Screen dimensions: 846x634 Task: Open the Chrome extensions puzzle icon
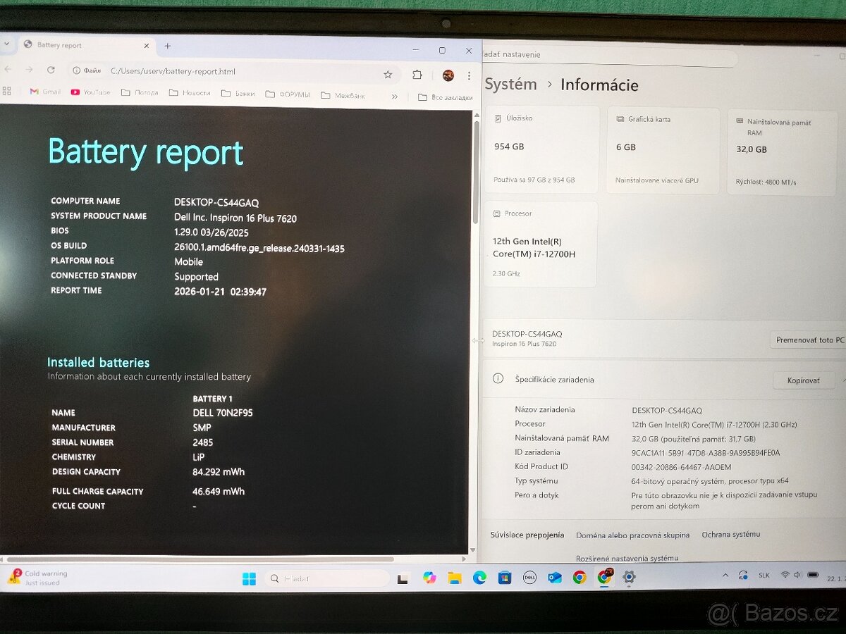pyautogui.click(x=419, y=73)
